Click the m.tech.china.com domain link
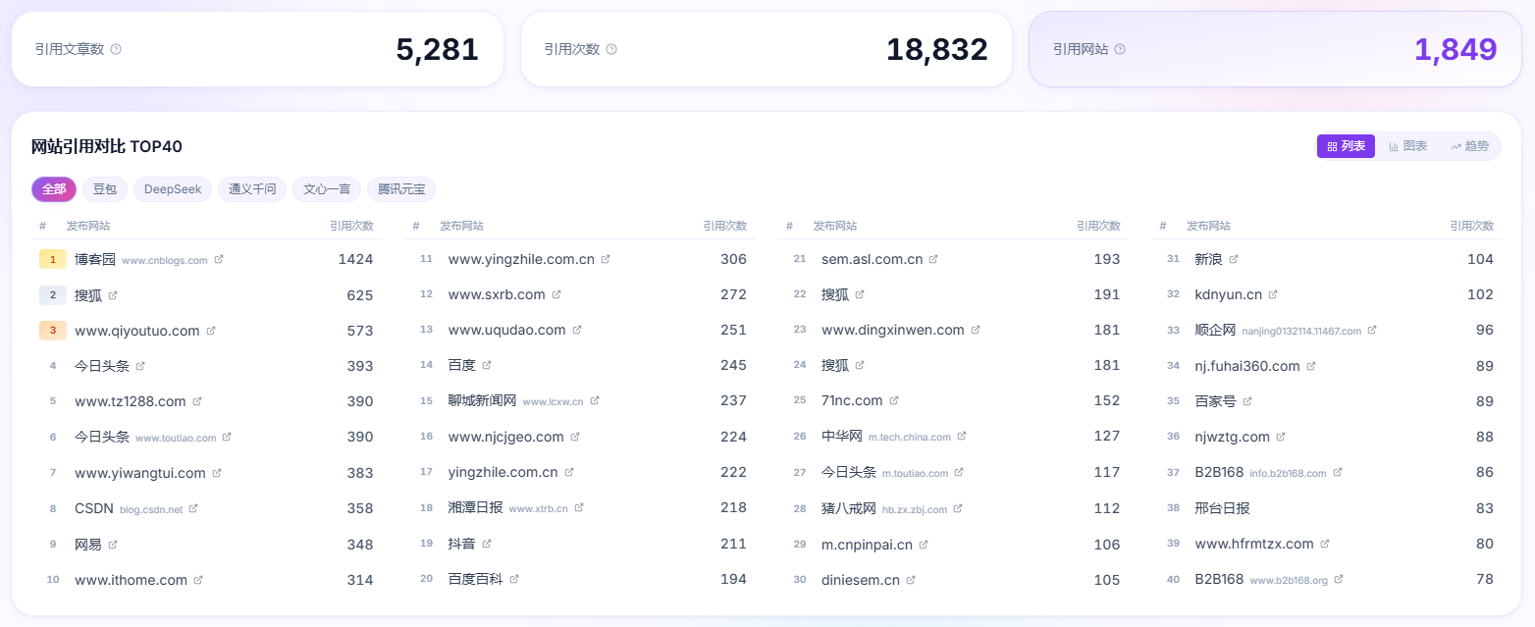 910,437
